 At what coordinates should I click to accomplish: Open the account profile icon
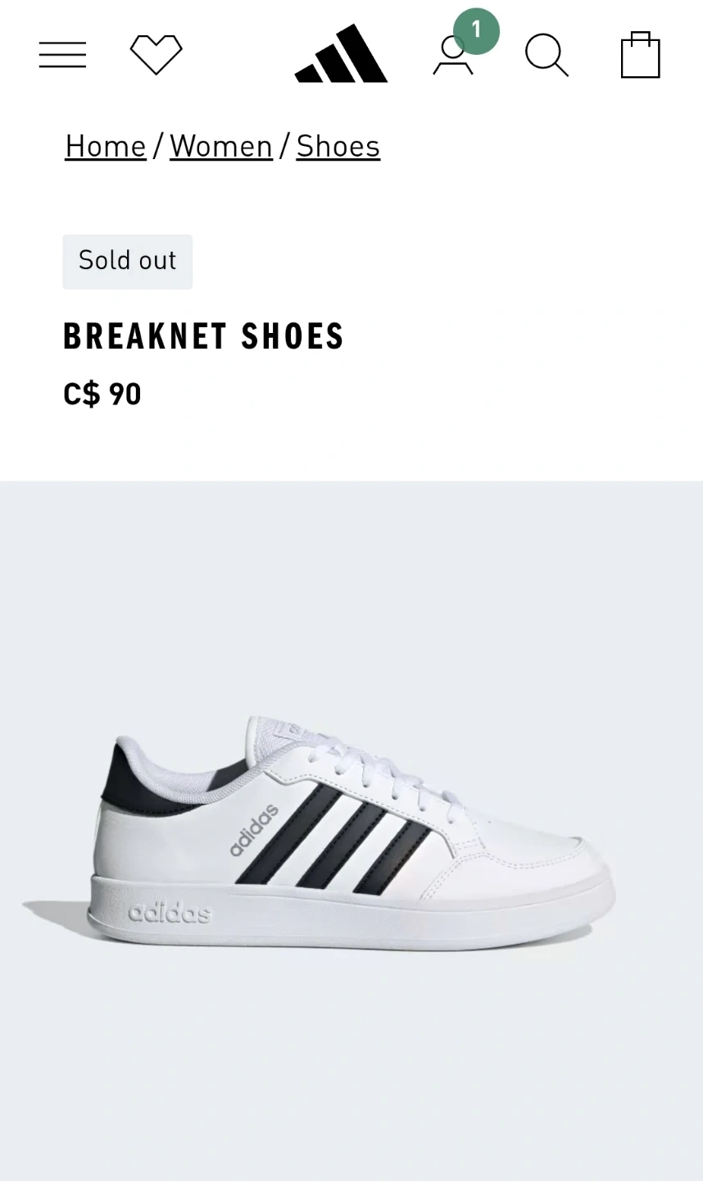(453, 56)
